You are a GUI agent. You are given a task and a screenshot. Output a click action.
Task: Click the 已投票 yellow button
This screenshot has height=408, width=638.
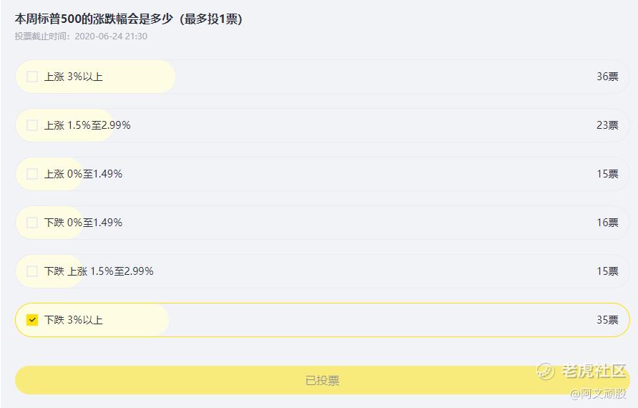coord(322,380)
